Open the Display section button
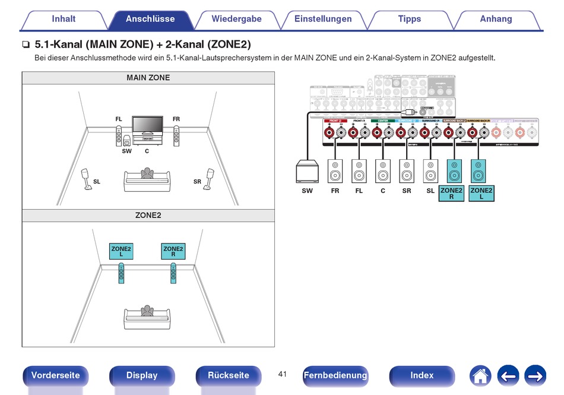 click(x=142, y=375)
